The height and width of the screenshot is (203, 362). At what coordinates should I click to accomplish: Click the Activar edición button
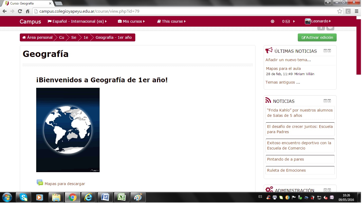point(317,37)
